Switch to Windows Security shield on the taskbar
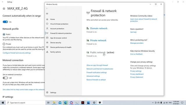This screenshot has width=186, height=105. coord(100,103)
